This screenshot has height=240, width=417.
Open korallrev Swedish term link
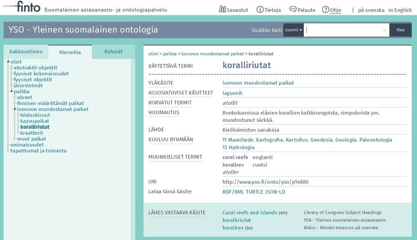point(233,165)
